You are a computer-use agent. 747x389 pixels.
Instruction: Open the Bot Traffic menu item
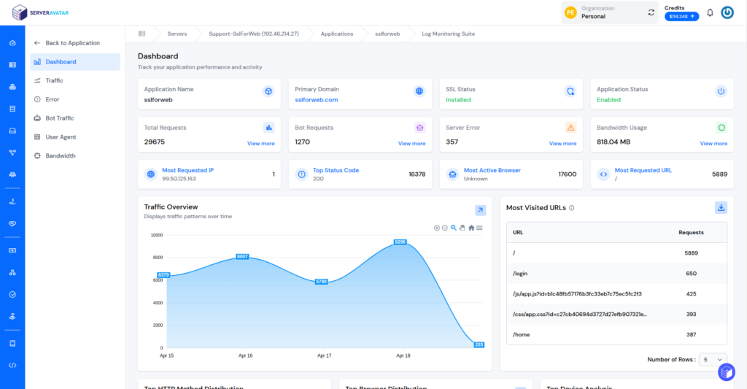75,118
